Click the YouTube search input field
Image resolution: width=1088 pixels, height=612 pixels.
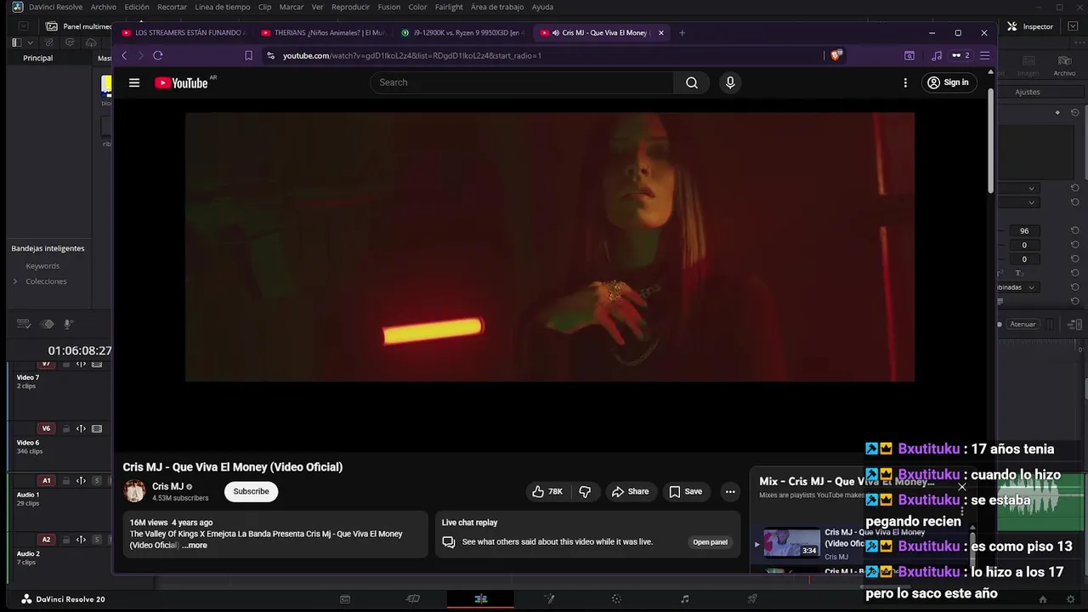pyautogui.click(x=522, y=82)
